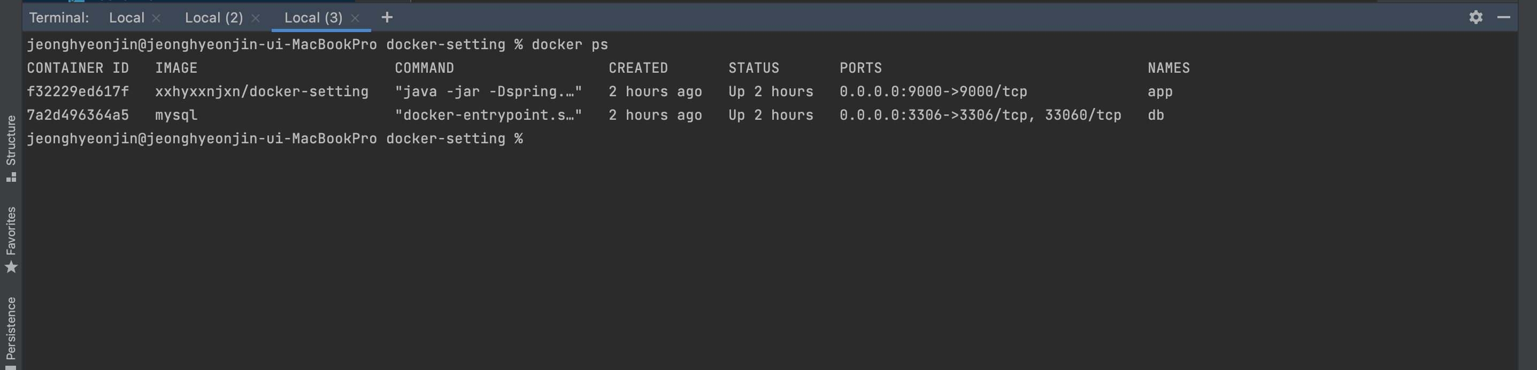Click the STATUS column header
This screenshot has height=370, width=1537.
(754, 68)
